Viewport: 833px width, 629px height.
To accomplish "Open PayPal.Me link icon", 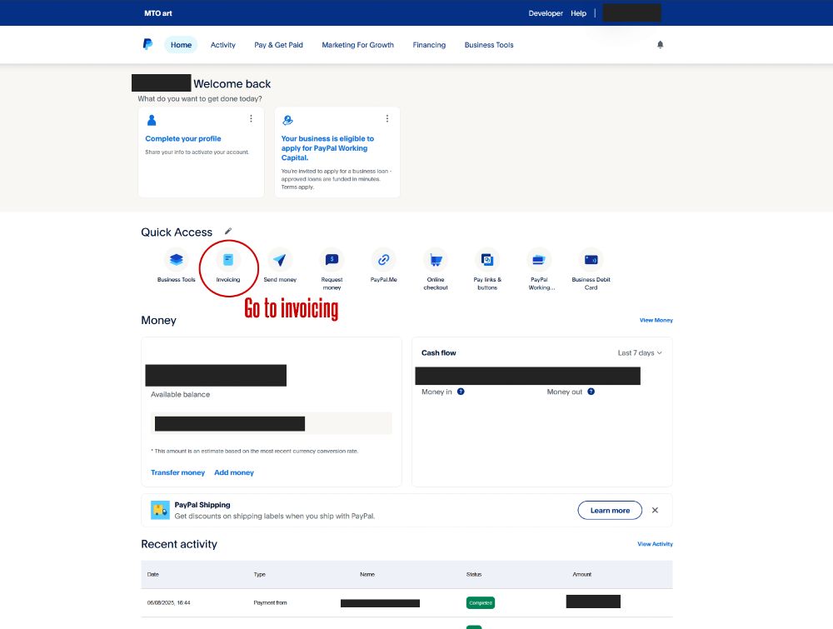I will click(383, 260).
